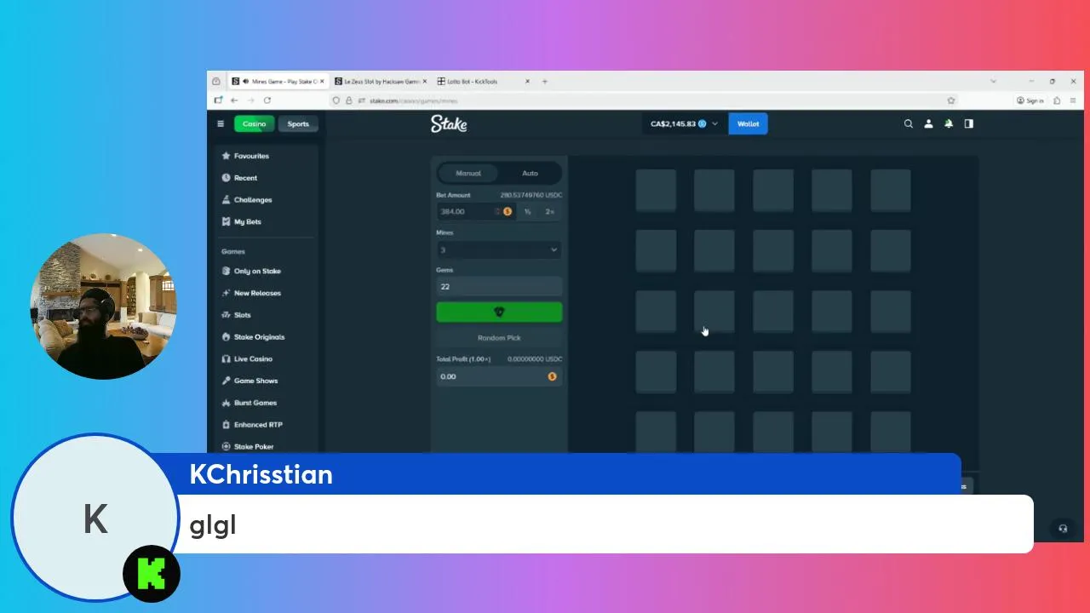Select the Sports section
The image size is (1090, 613).
298,123
